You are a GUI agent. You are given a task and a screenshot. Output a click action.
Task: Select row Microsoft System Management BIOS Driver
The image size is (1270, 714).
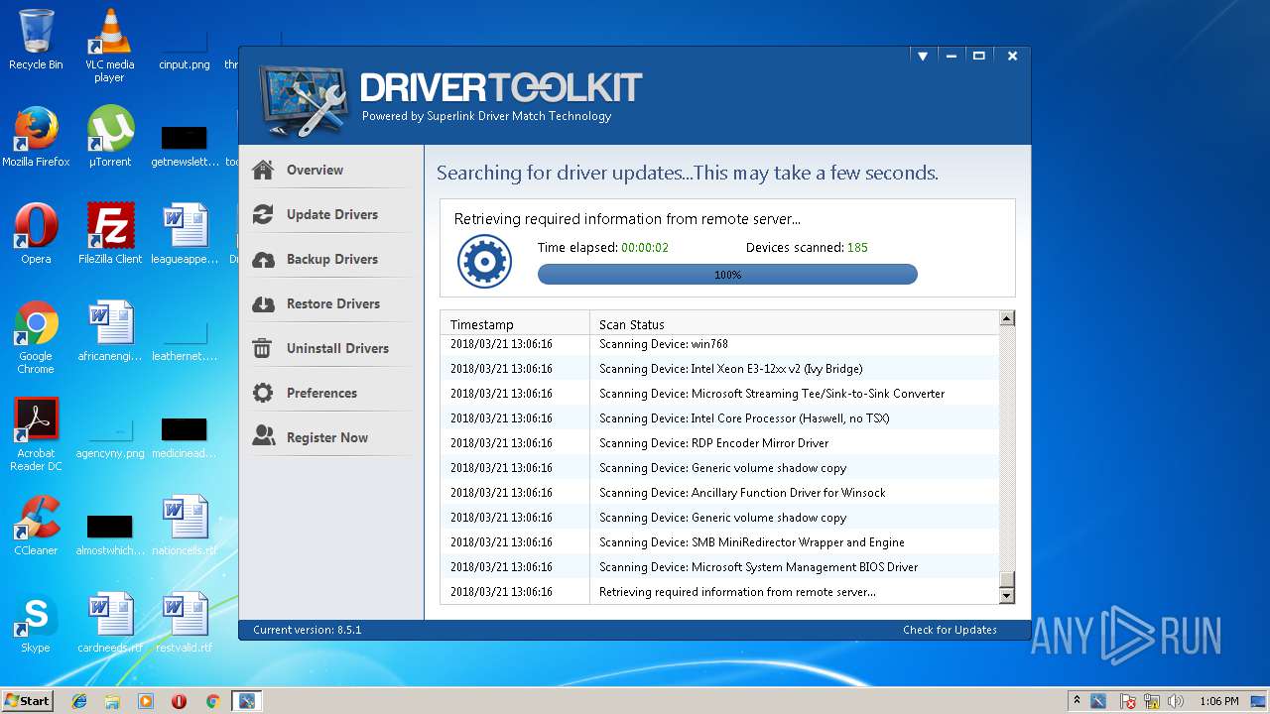pos(719,567)
